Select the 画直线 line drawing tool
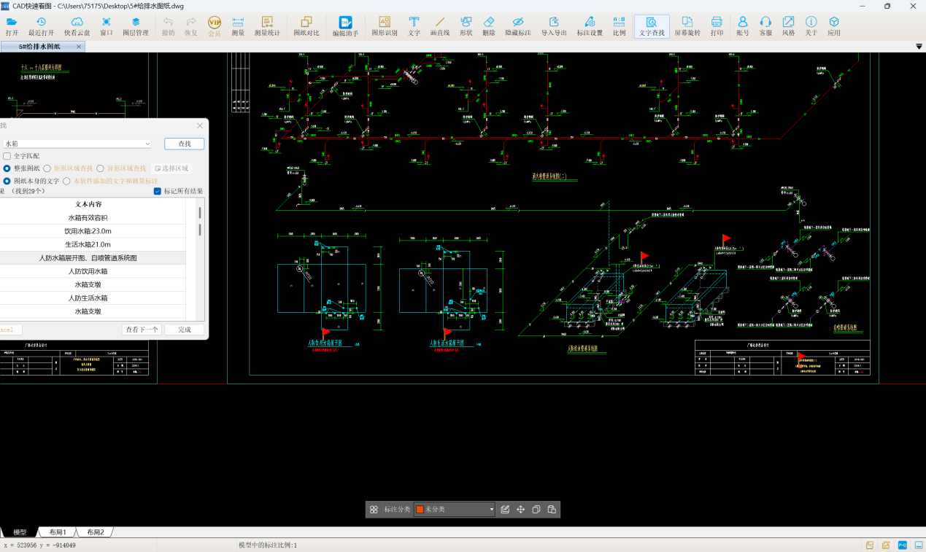Viewport: 926px width, 552px height. pos(440,26)
